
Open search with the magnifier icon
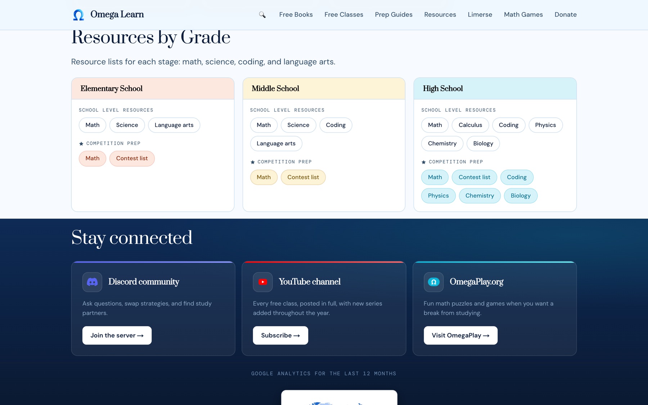click(262, 15)
